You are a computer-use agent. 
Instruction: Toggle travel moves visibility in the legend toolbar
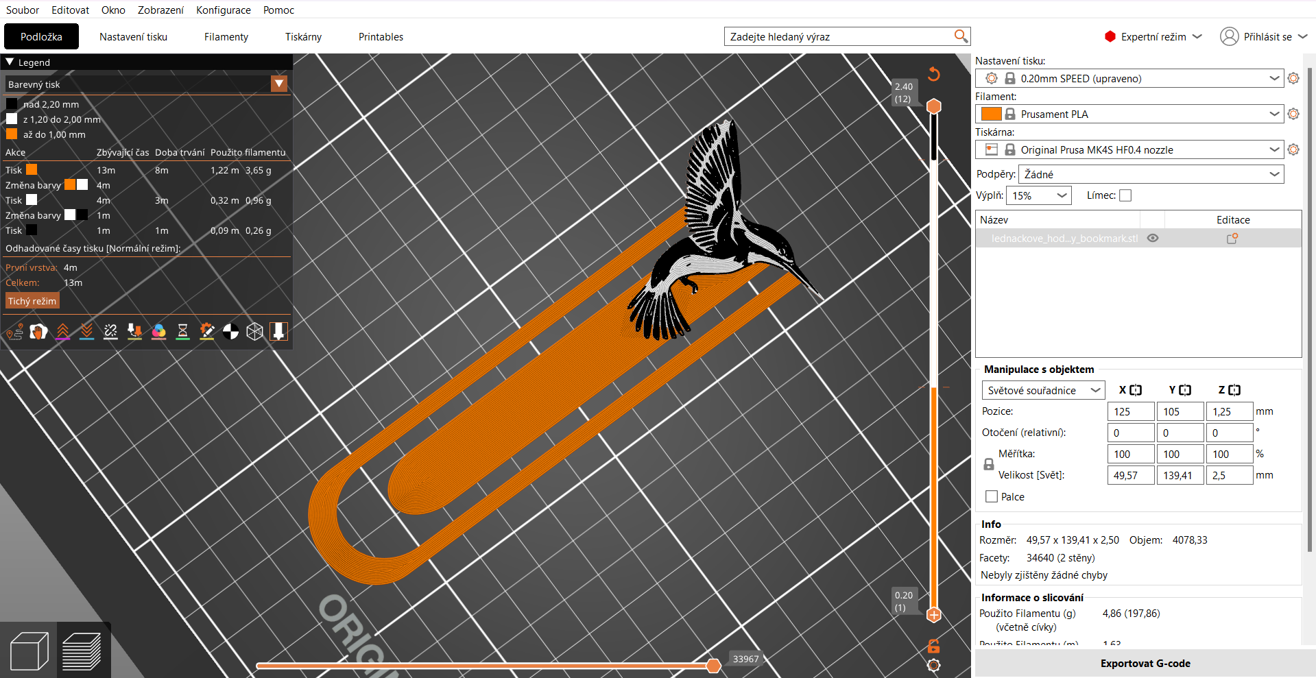point(14,332)
